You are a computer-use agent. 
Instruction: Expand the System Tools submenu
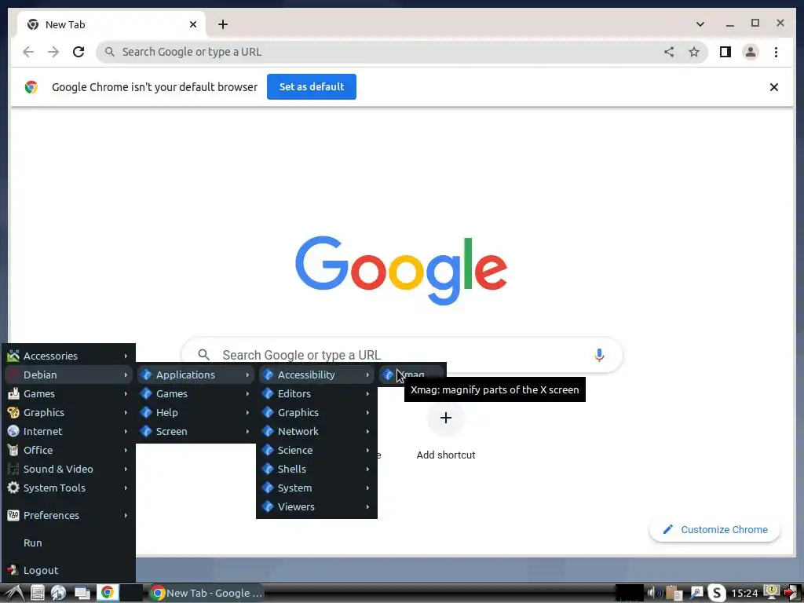tap(68, 488)
